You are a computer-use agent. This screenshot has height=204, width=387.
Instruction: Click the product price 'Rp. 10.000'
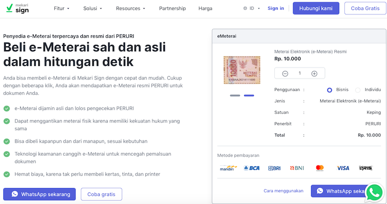[287, 58]
